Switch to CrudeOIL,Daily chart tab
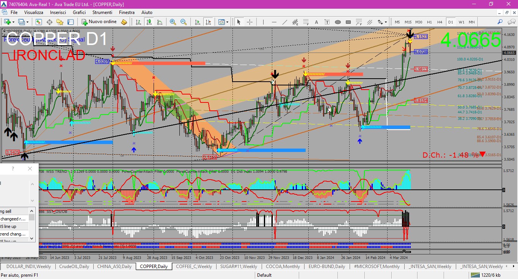 (x=74, y=267)
